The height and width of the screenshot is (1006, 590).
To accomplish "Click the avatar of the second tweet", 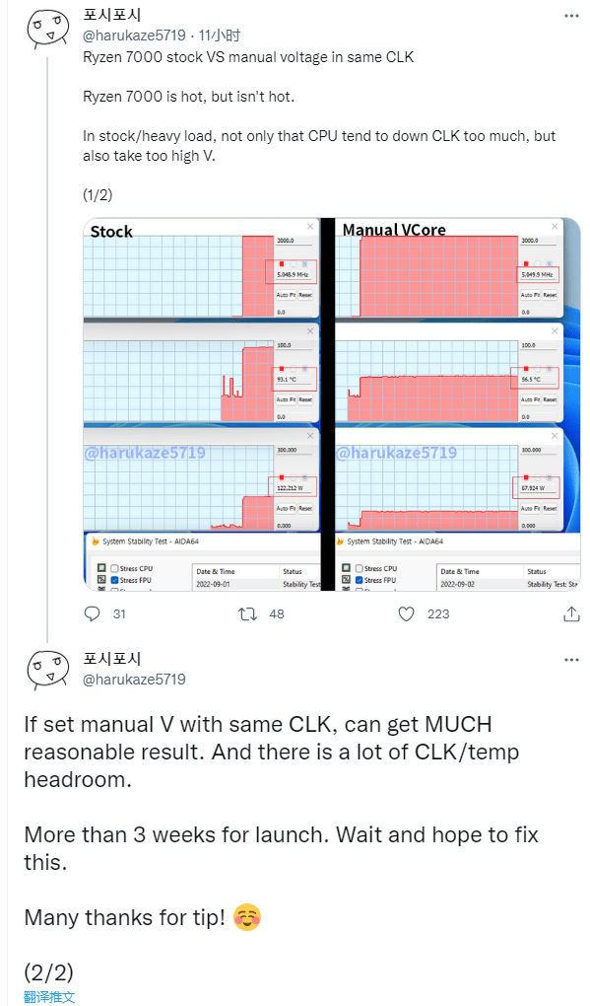I will coord(47,670).
